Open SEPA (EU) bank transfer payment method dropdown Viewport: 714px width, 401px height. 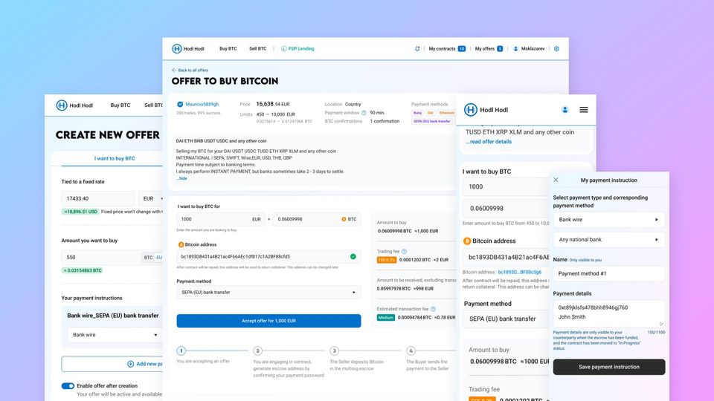point(268,293)
